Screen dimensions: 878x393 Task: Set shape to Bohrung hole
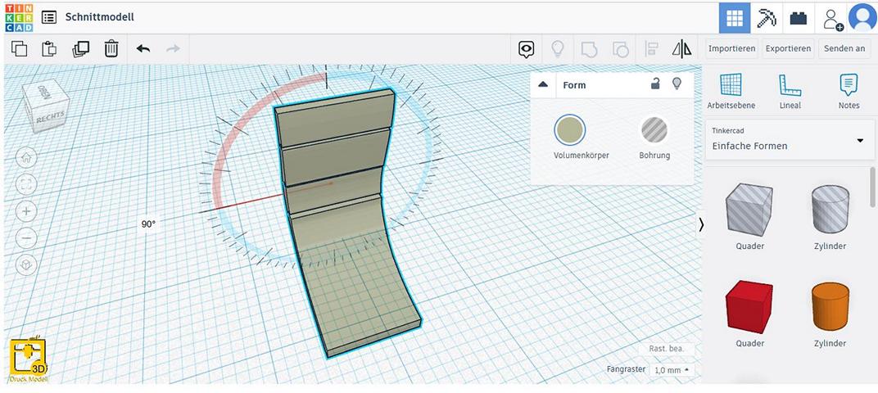coord(654,130)
